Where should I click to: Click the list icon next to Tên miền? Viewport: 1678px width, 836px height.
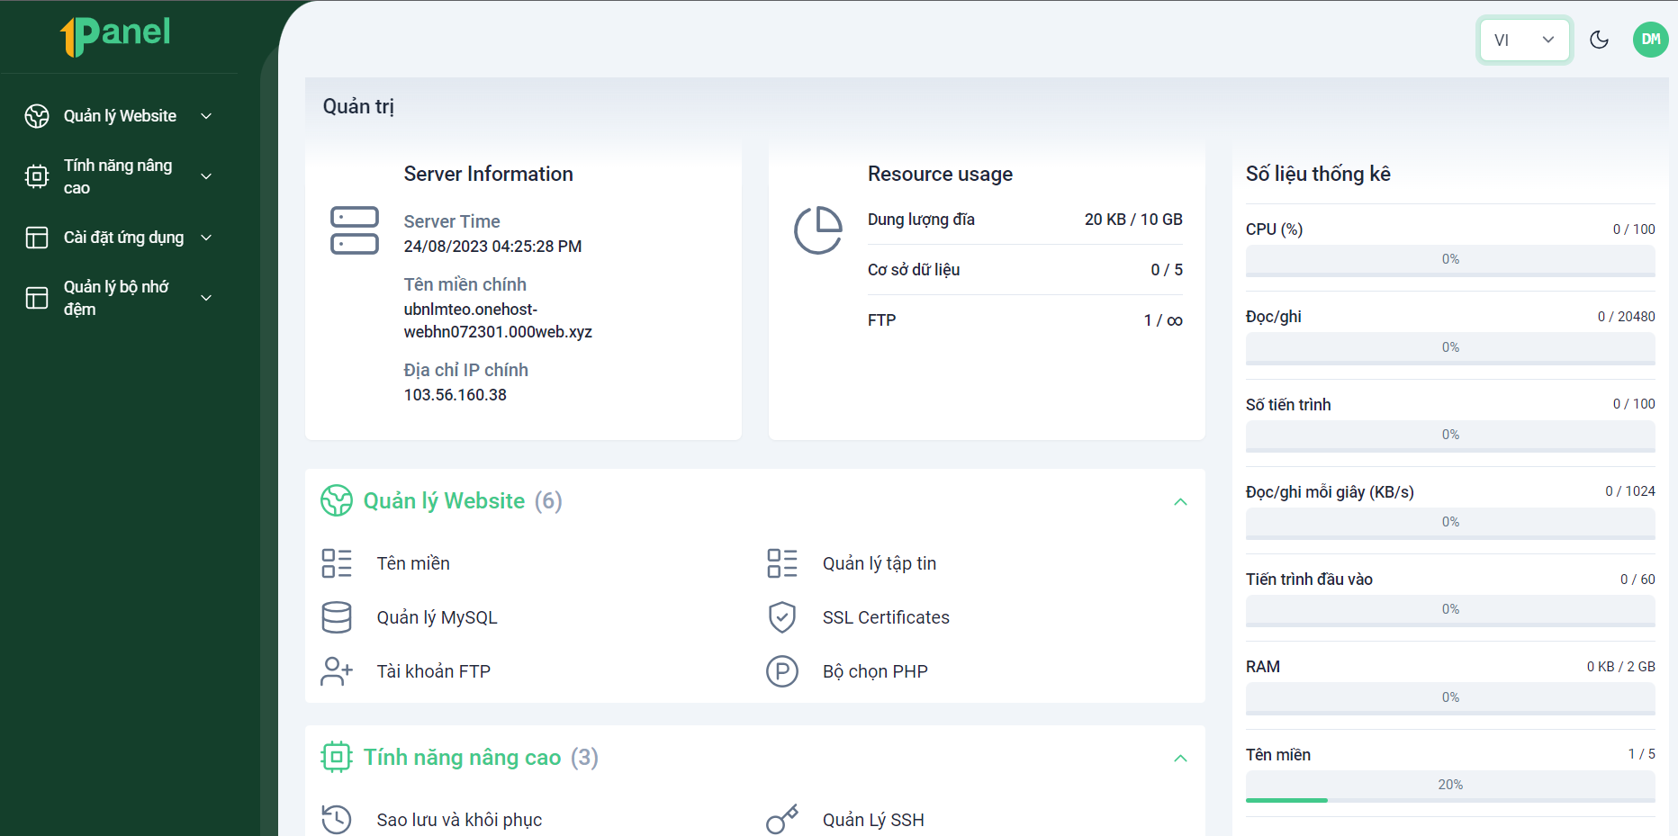[337, 563]
